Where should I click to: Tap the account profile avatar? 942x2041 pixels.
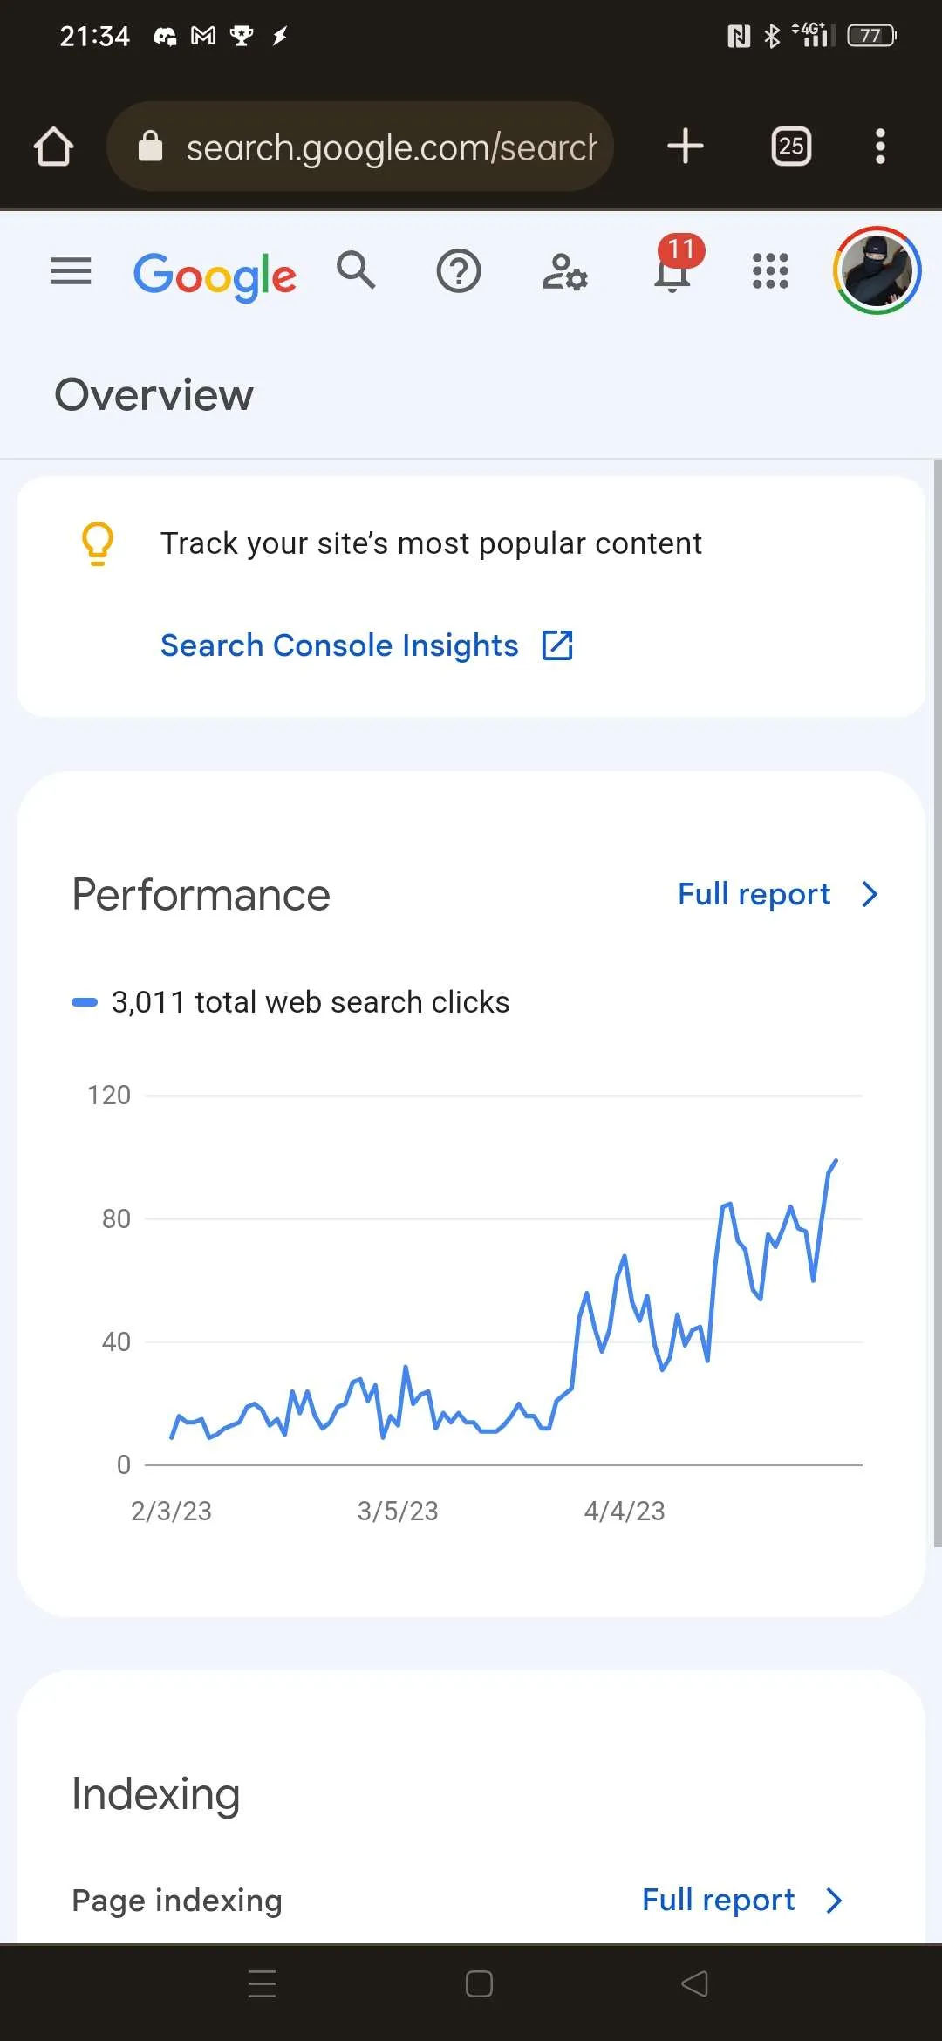[877, 270]
